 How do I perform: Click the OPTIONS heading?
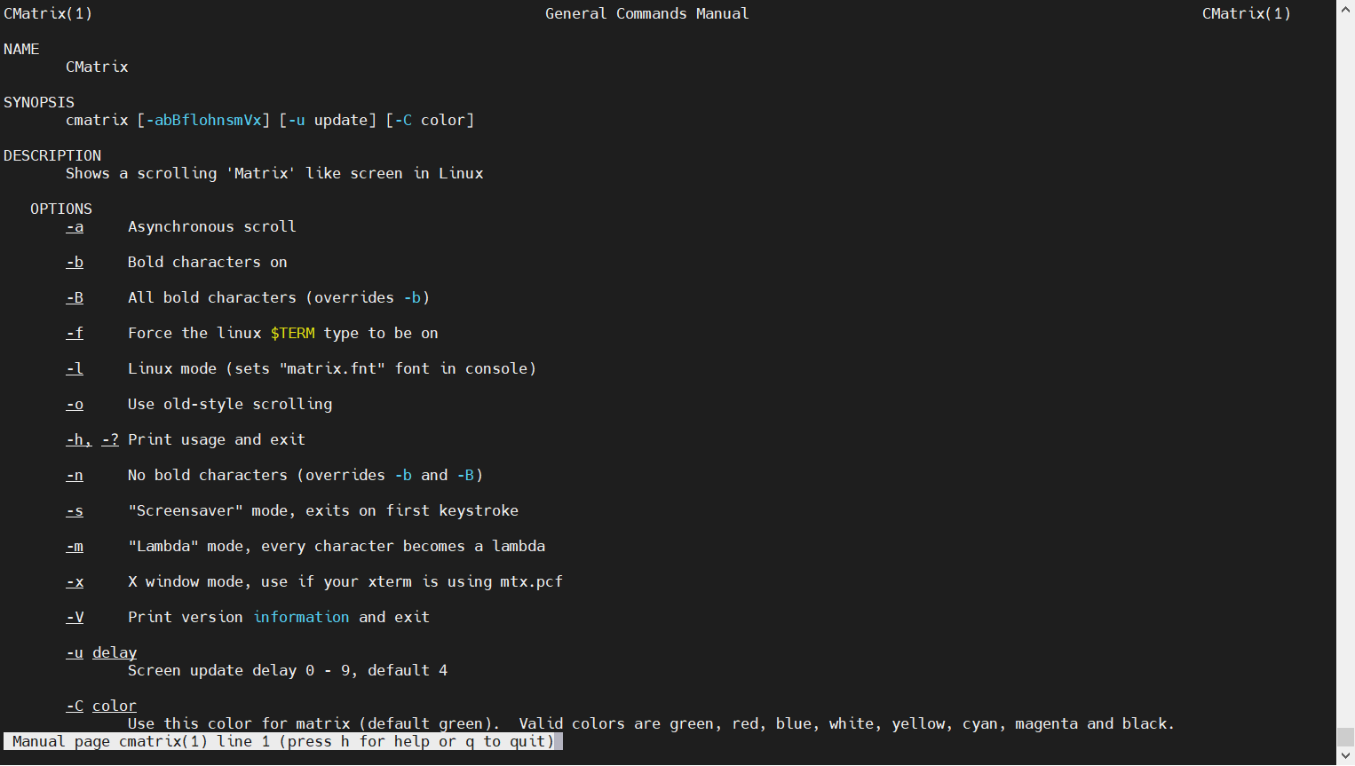(x=61, y=209)
